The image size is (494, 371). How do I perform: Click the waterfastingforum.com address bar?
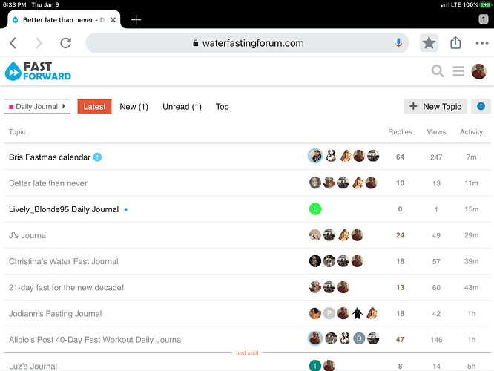(247, 43)
